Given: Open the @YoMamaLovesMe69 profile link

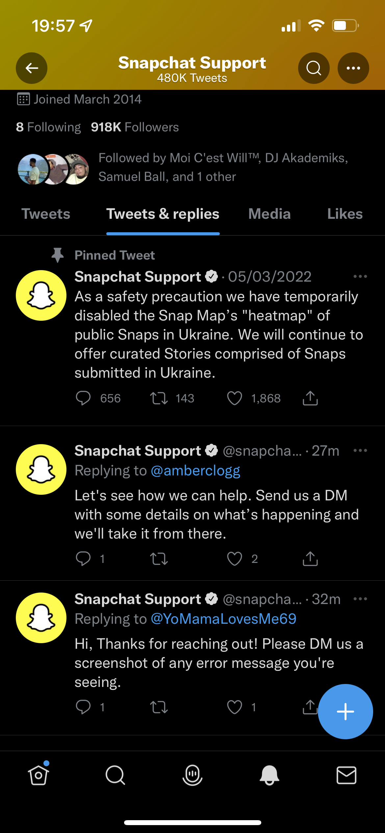Looking at the screenshot, I should 223,619.
